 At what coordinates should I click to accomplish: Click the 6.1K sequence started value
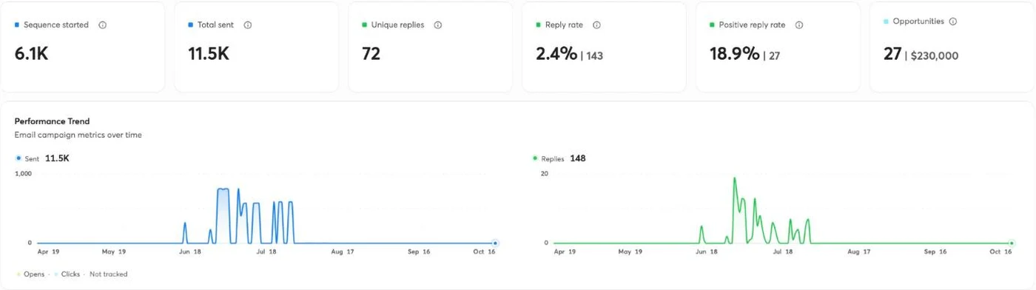(x=31, y=53)
